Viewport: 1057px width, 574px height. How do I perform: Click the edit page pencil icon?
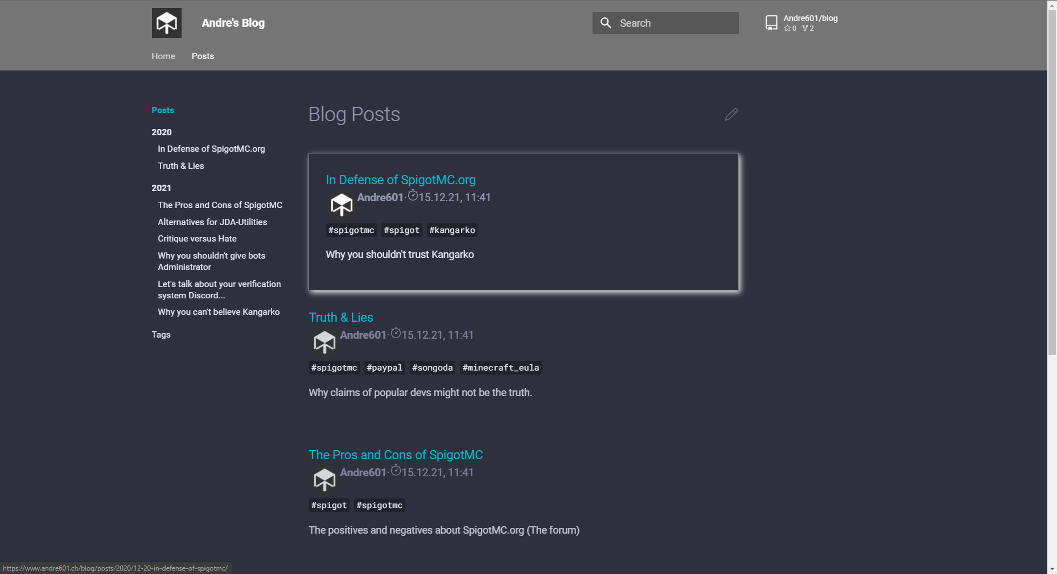pyautogui.click(x=731, y=114)
